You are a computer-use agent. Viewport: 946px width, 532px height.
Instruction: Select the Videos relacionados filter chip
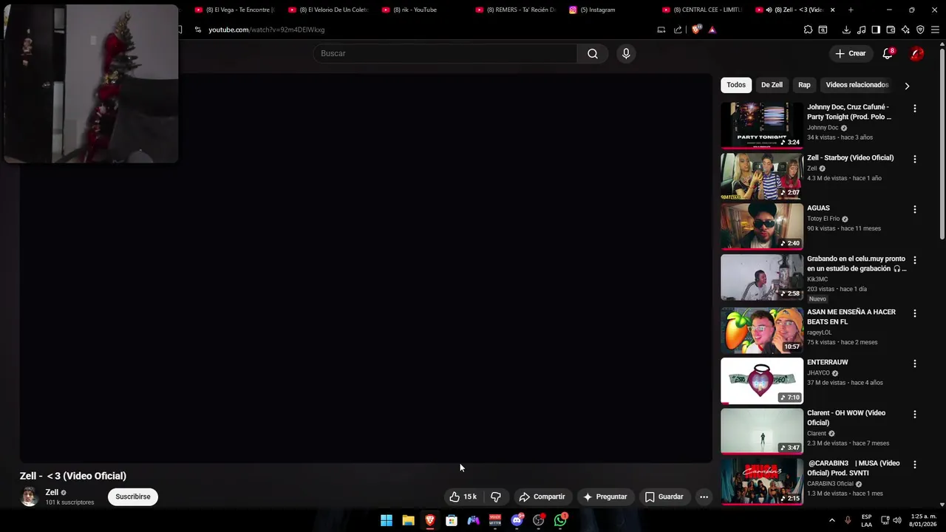click(x=857, y=85)
